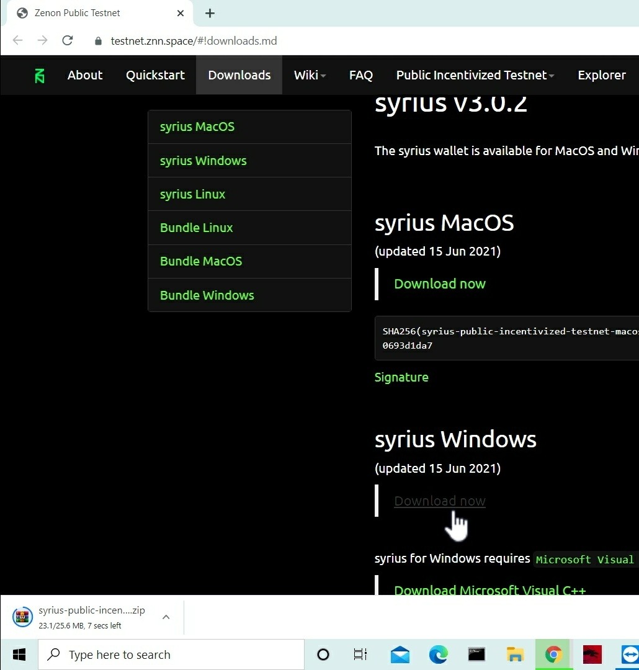639x670 pixels.
Task: Open the Windows Start menu
Action: [x=19, y=654]
